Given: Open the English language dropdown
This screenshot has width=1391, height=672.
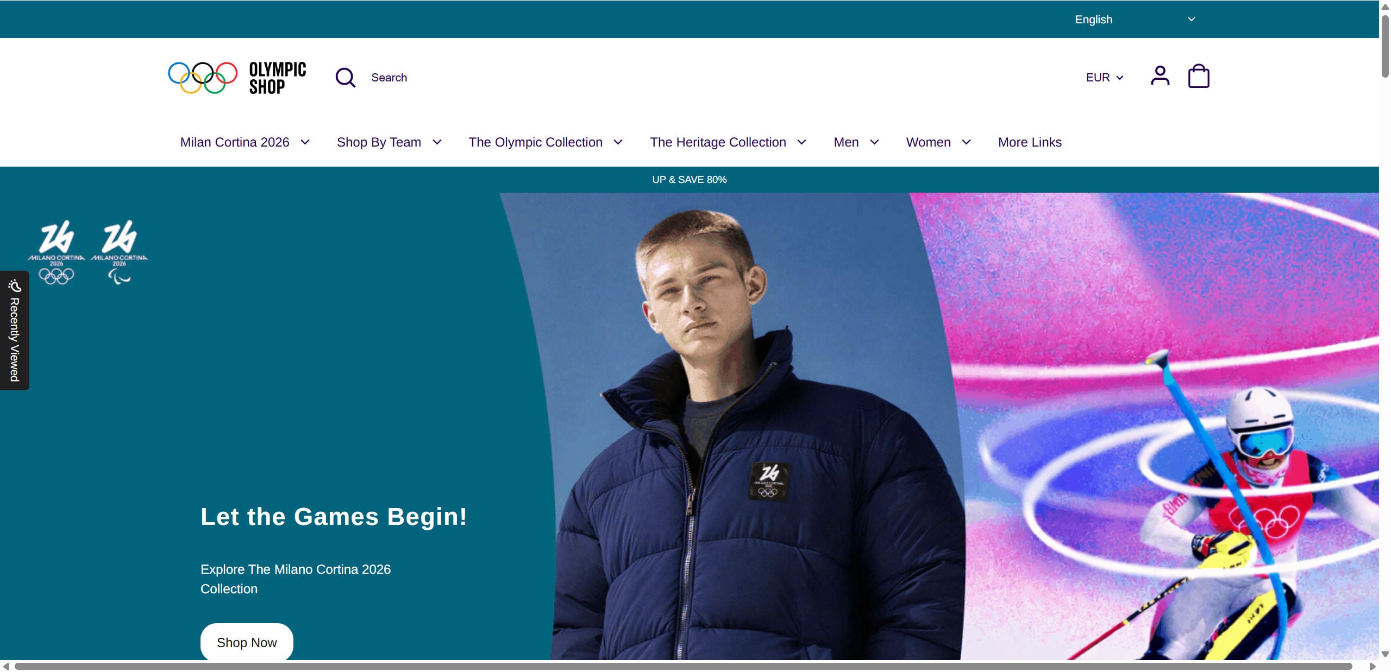Looking at the screenshot, I should tap(1135, 20).
